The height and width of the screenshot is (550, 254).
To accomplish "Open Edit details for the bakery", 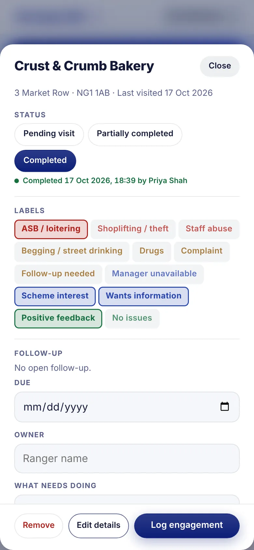I will 99,526.
